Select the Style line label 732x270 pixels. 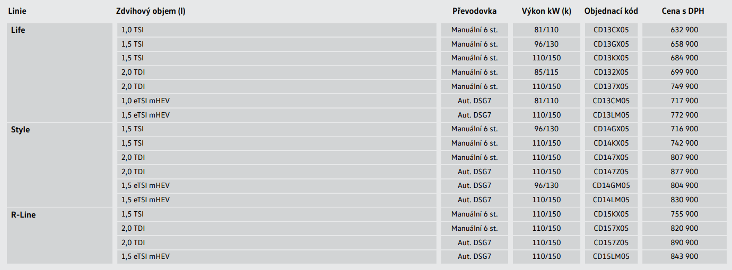(20, 129)
